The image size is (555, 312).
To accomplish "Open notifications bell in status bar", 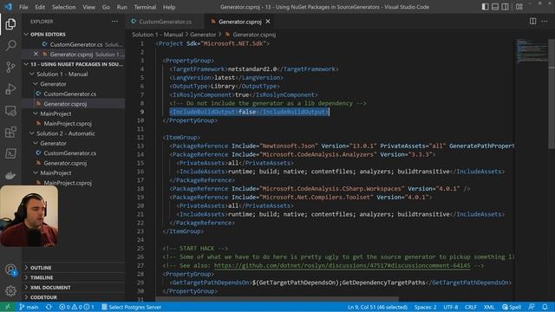I will (x=545, y=307).
